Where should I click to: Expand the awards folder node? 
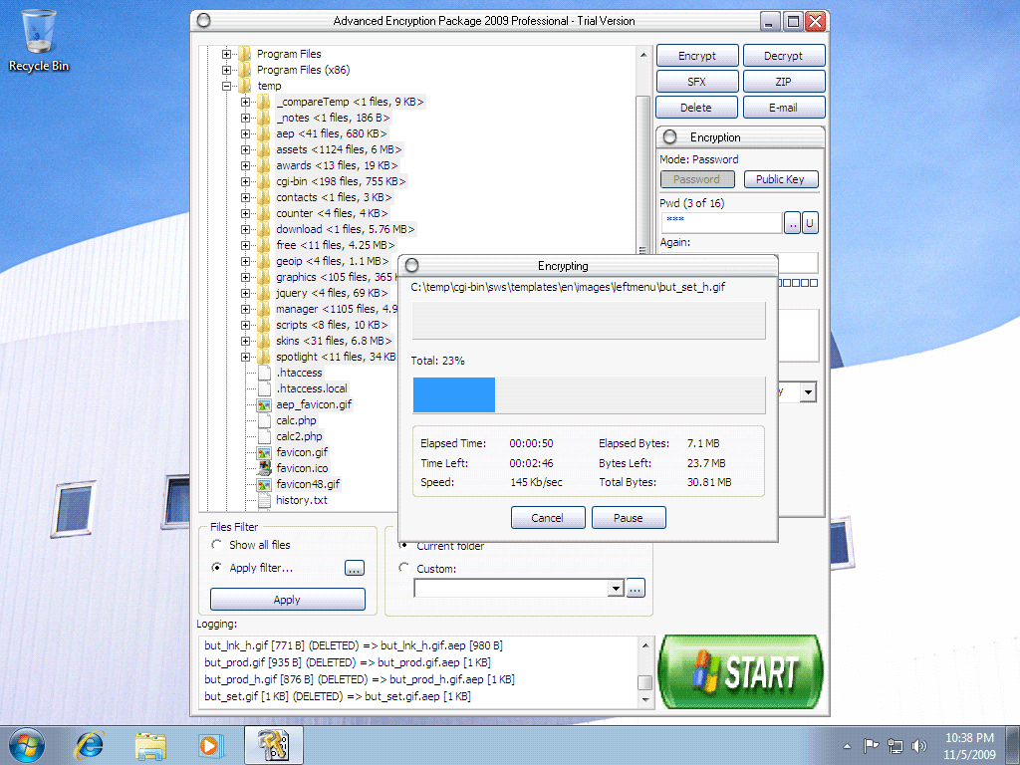(x=245, y=166)
